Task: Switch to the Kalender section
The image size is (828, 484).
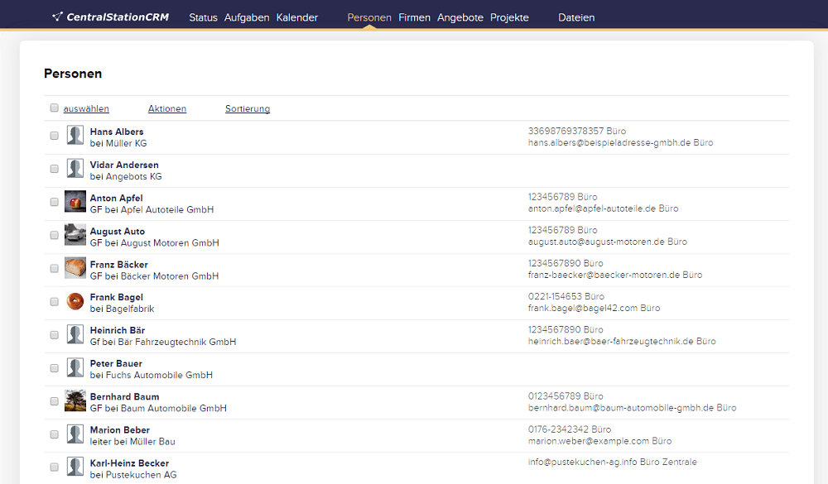Action: (x=297, y=17)
